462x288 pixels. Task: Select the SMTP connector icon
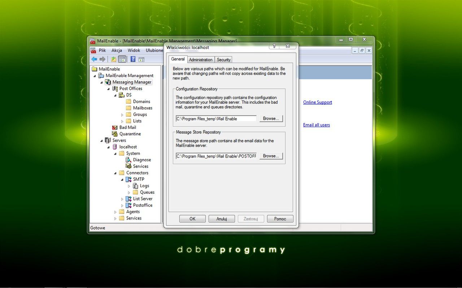[128, 179]
